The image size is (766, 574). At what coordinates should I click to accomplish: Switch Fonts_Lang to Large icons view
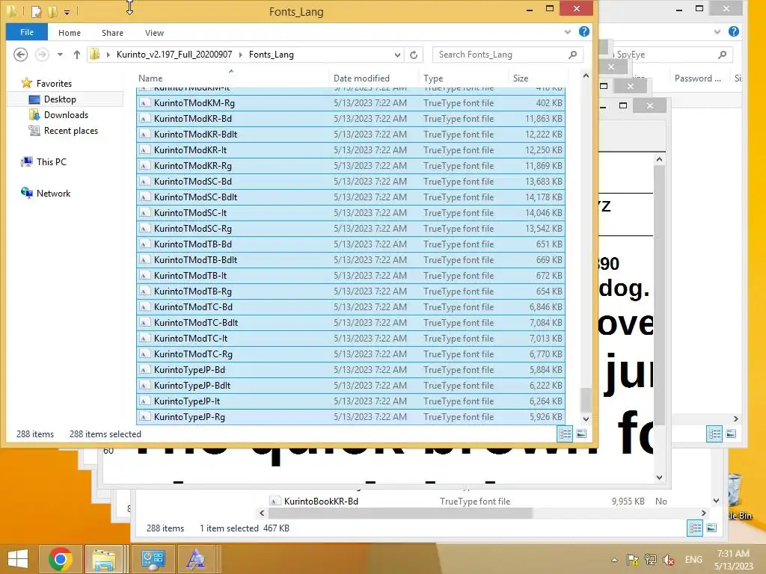[581, 434]
